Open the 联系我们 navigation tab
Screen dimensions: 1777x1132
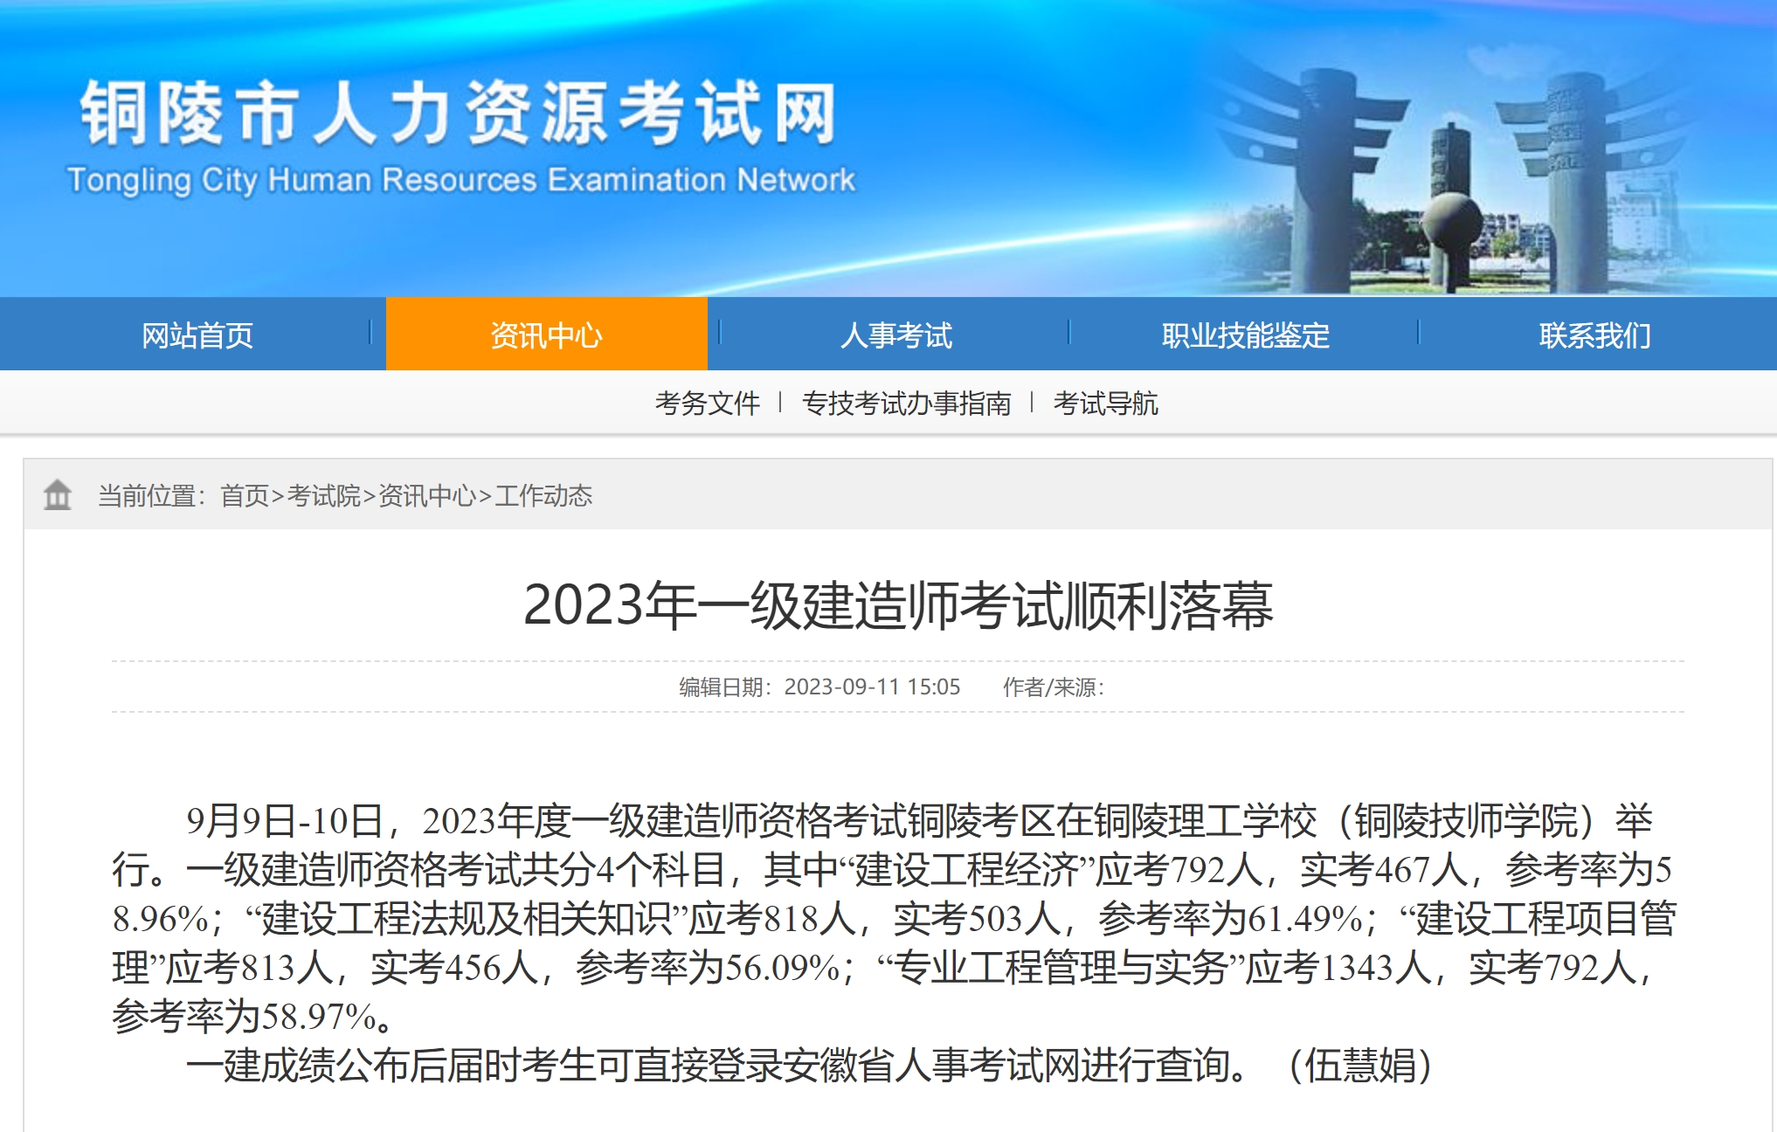(x=1594, y=335)
